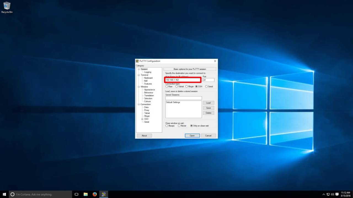Image resolution: width=353 pixels, height=198 pixels.
Task: Open the Translation category
Action: pos(149,95)
